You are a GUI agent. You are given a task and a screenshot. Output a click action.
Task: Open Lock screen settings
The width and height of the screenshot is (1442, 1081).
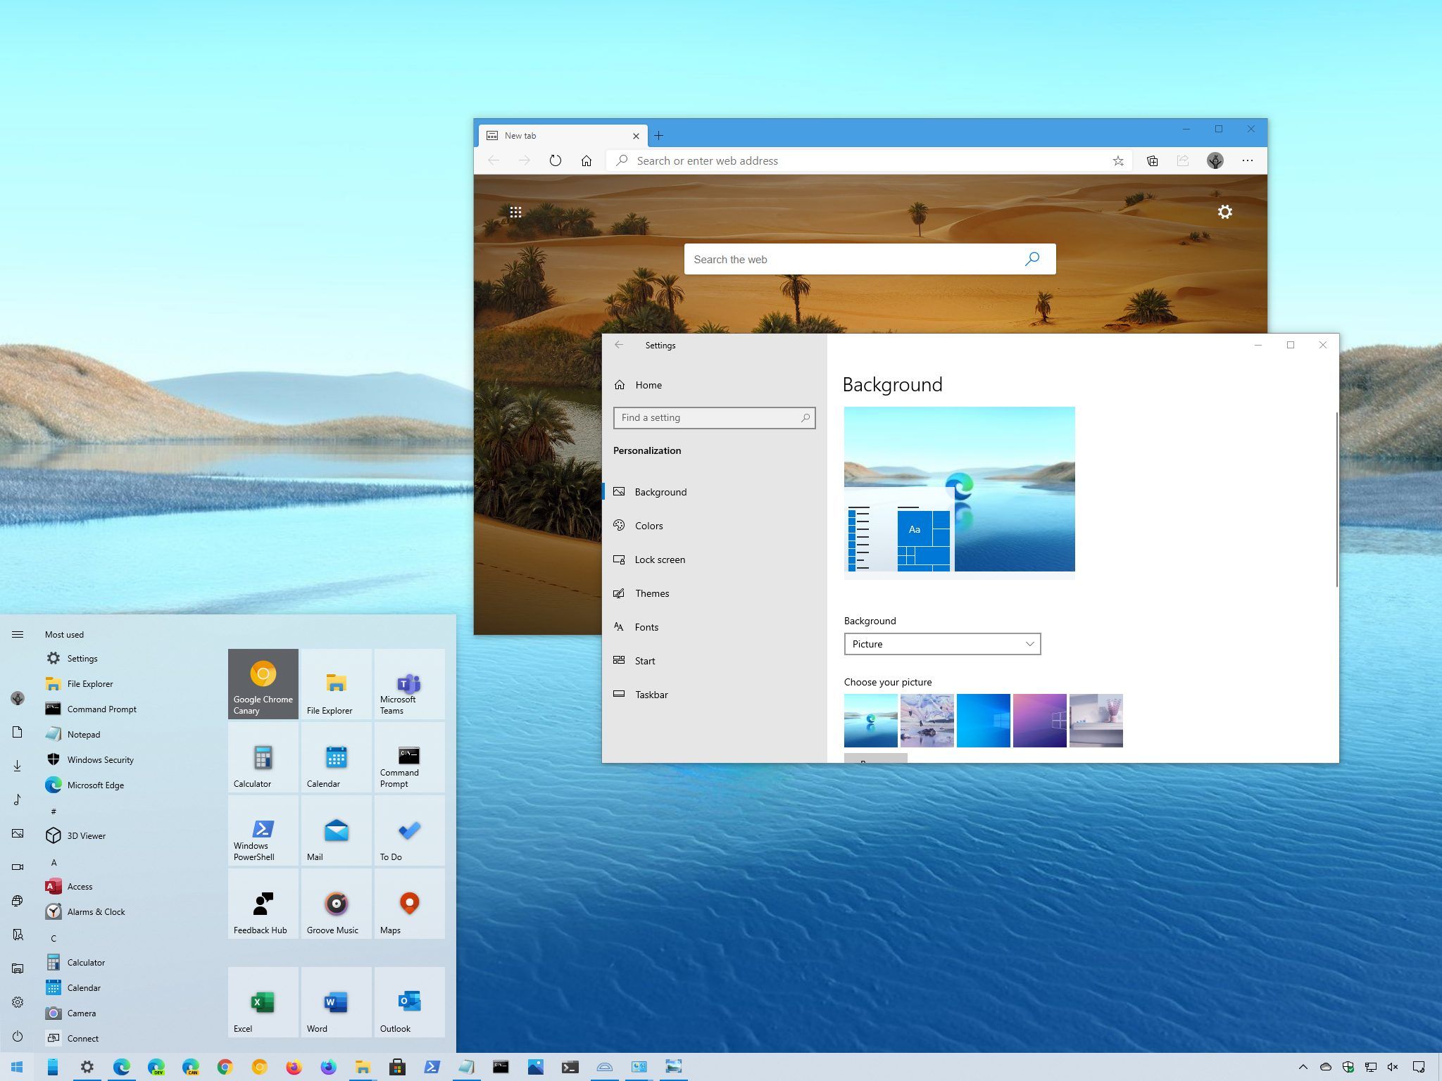coord(659,559)
